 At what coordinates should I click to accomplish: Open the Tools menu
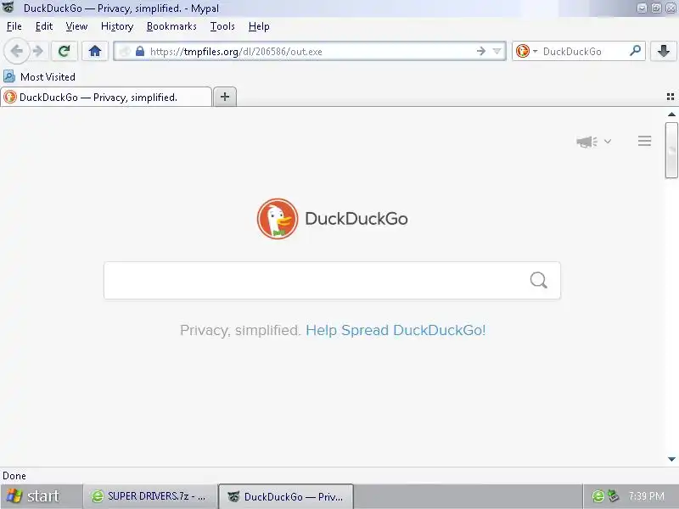(x=222, y=26)
